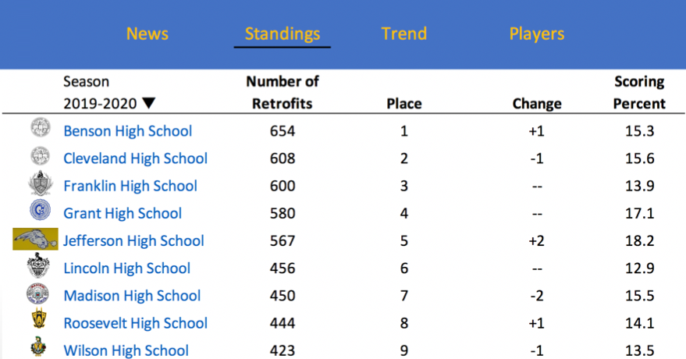Open the Trend tab
The width and height of the screenshot is (686, 359).
pyautogui.click(x=403, y=34)
